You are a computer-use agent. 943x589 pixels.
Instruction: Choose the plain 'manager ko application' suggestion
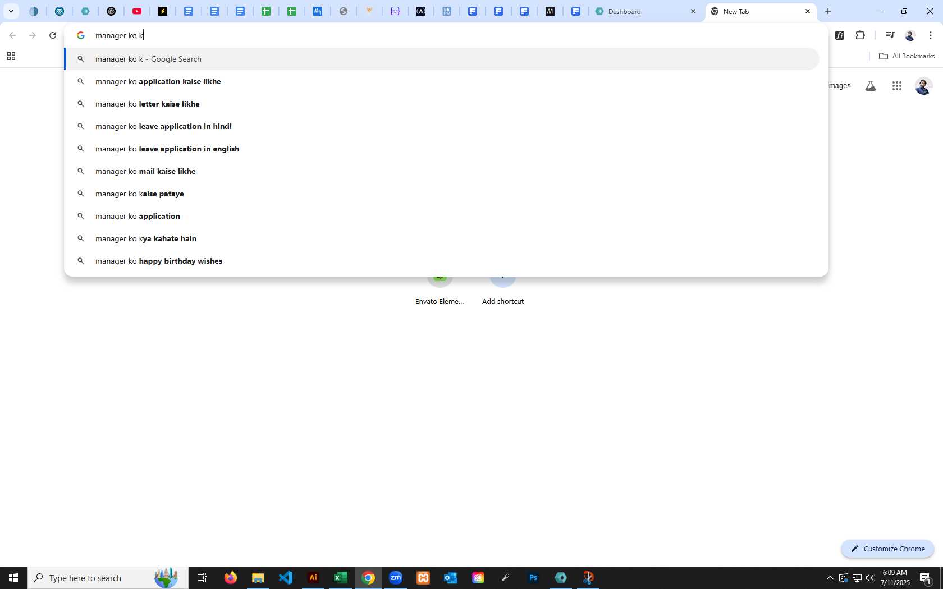[x=442, y=216]
